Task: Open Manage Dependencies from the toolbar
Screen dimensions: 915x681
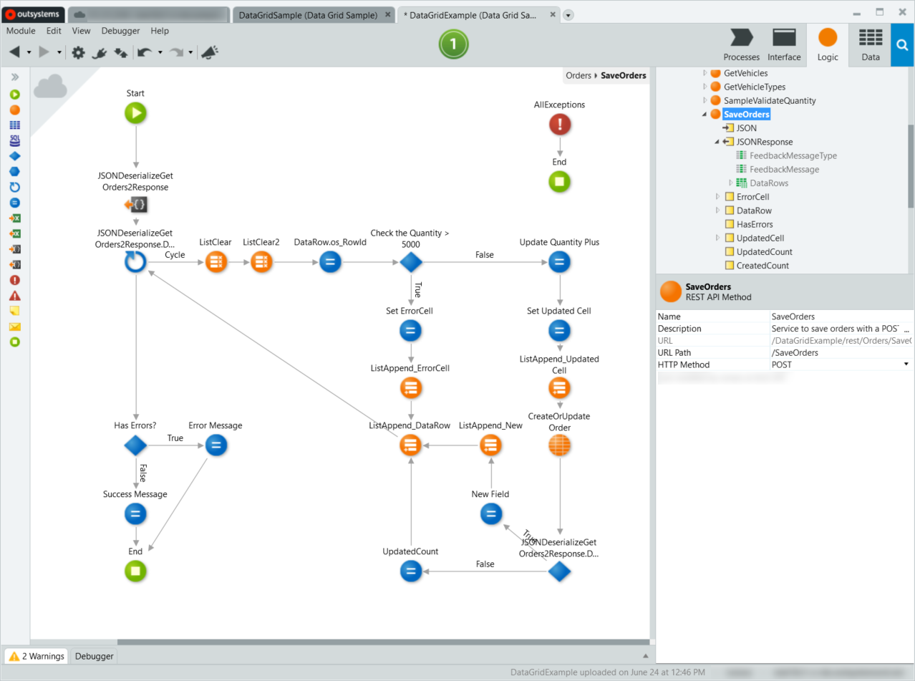Action: (100, 52)
